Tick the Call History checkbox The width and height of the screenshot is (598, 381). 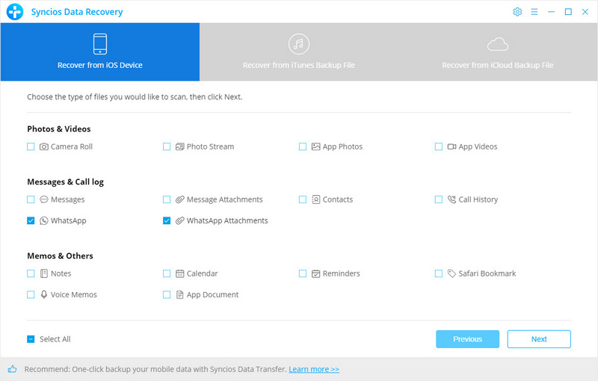tap(439, 199)
